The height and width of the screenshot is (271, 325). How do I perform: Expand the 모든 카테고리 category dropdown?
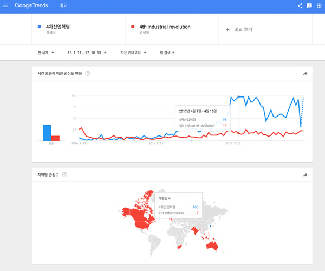(x=133, y=53)
